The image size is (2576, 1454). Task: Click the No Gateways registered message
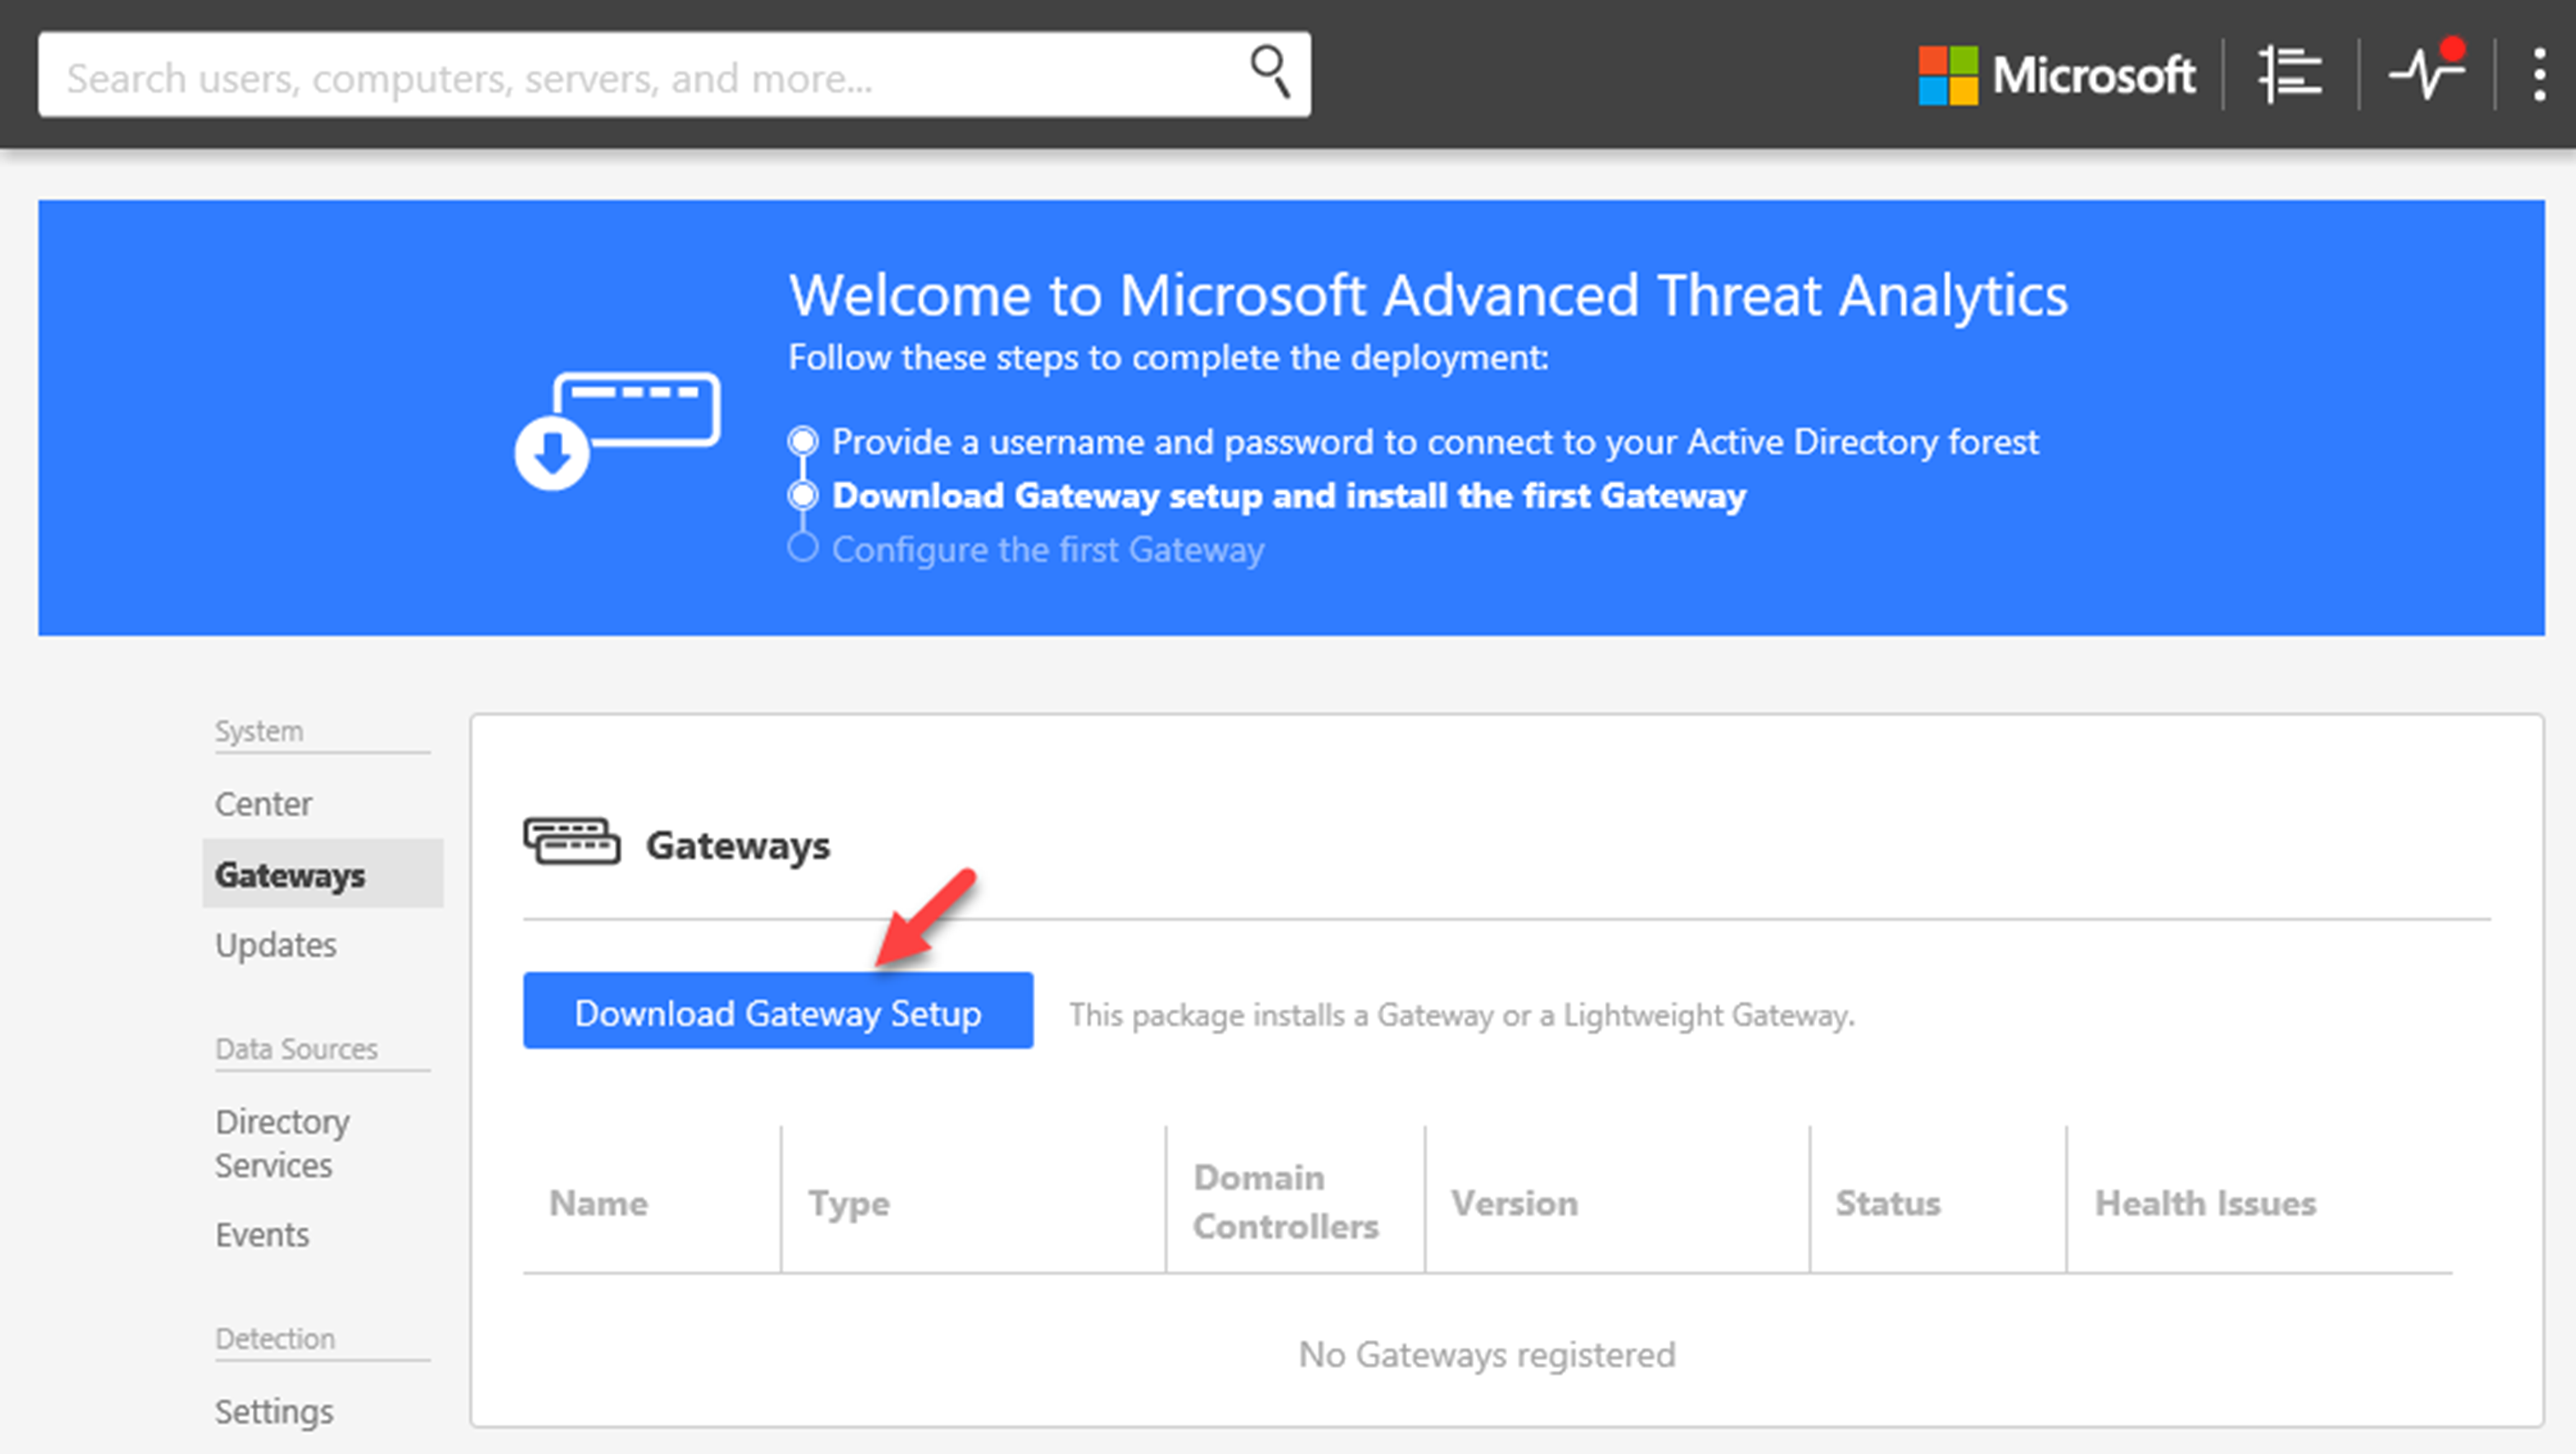1486,1355
